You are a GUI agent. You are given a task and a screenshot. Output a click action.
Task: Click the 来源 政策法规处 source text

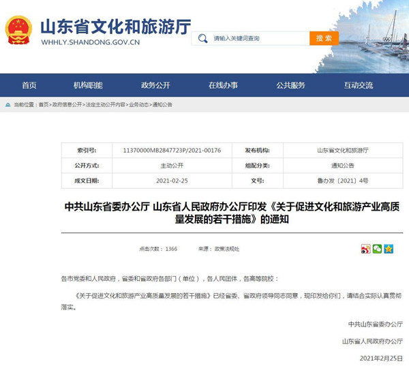219,249
